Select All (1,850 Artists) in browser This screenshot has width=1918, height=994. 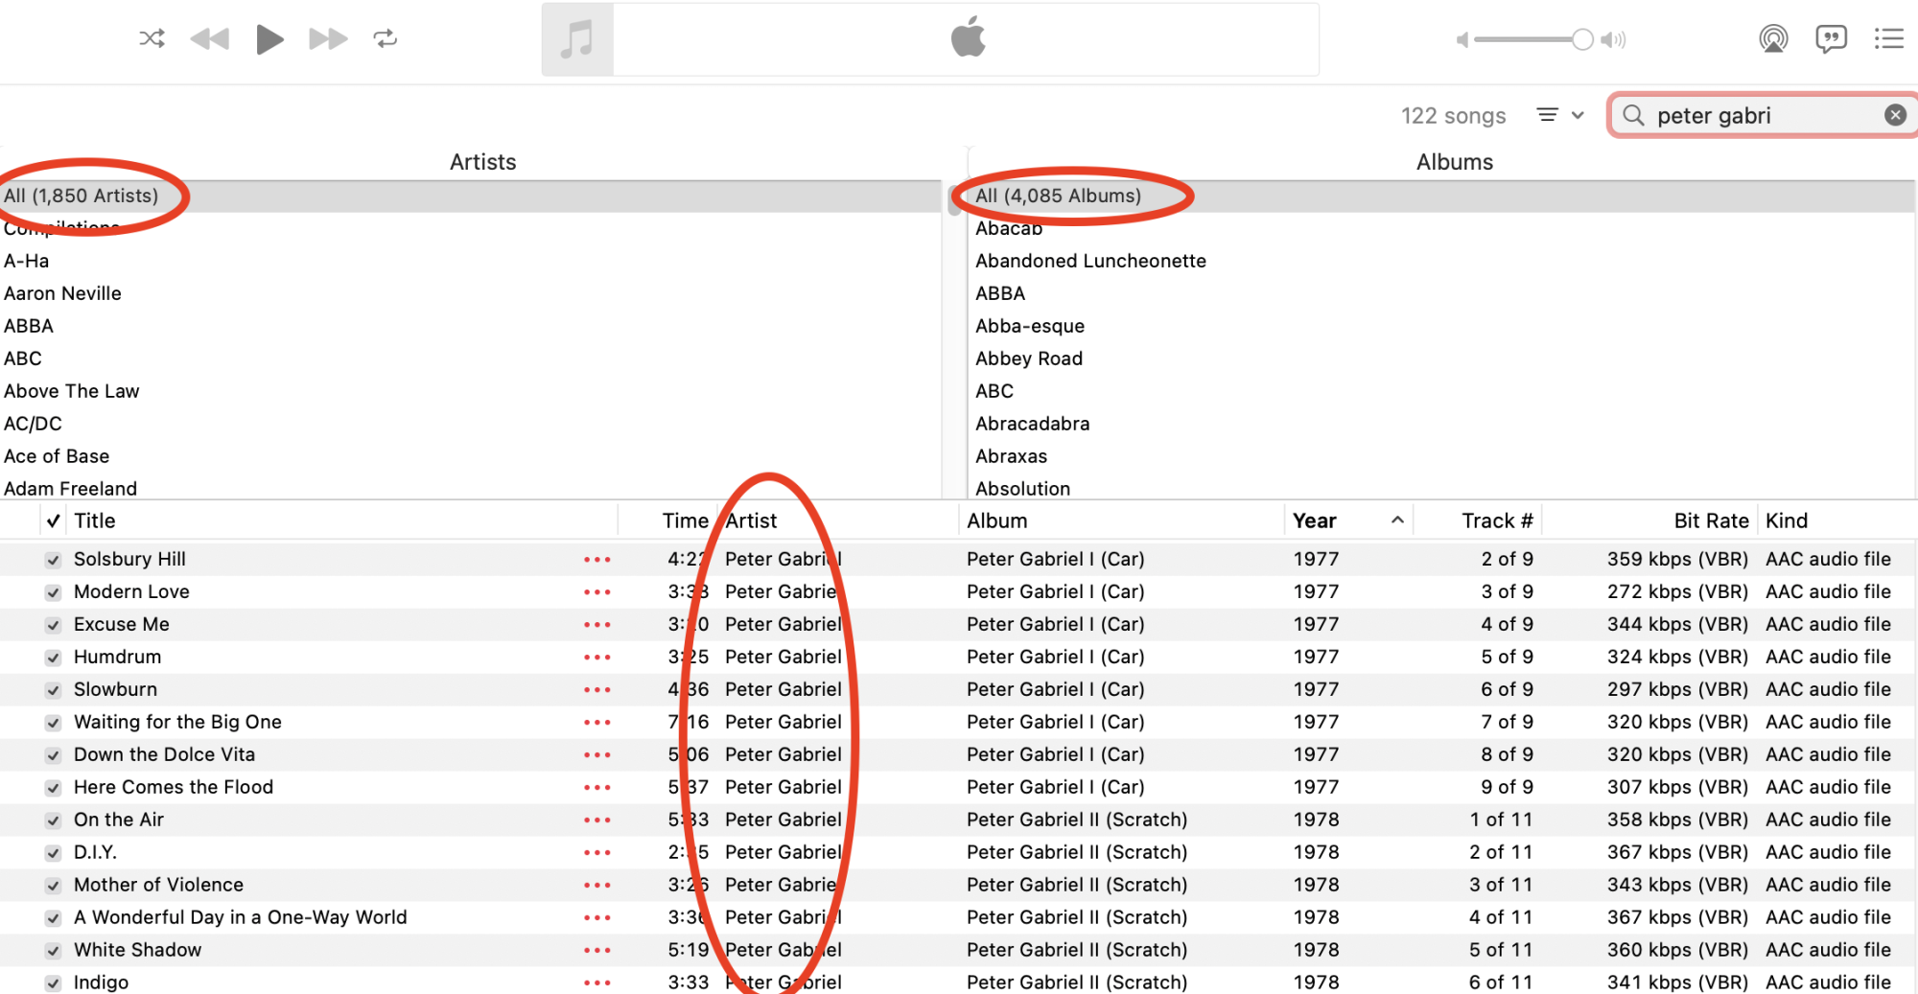pyautogui.click(x=471, y=196)
